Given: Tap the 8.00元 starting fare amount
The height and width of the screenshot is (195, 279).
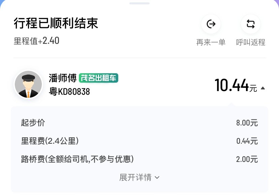Looking at the screenshot, I should [247, 123].
